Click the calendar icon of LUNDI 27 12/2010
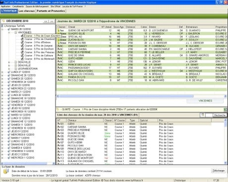 coord(9,72)
